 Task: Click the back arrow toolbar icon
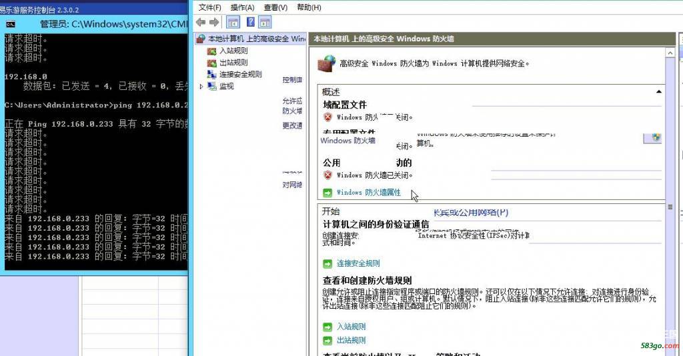point(201,22)
